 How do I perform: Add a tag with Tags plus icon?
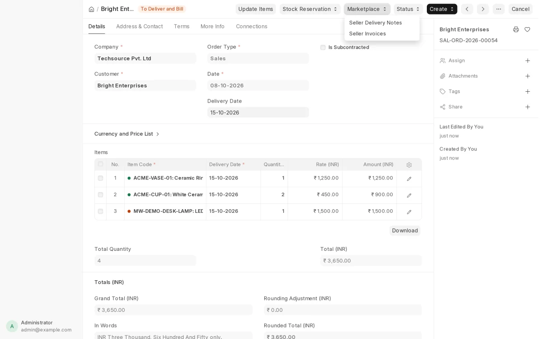click(528, 91)
